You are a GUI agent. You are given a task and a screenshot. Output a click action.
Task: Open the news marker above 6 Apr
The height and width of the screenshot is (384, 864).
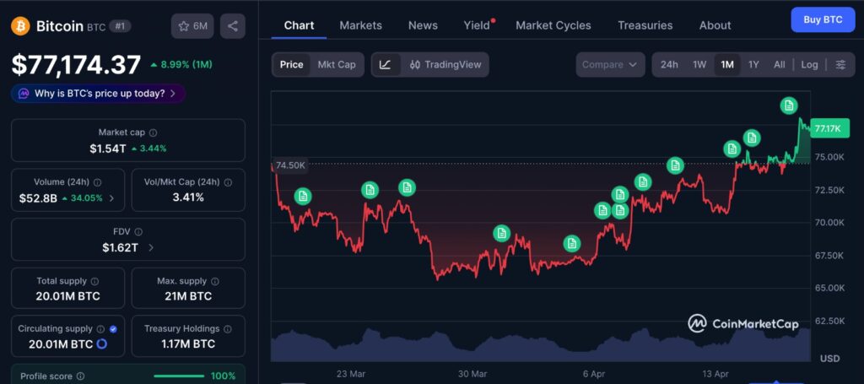click(572, 243)
